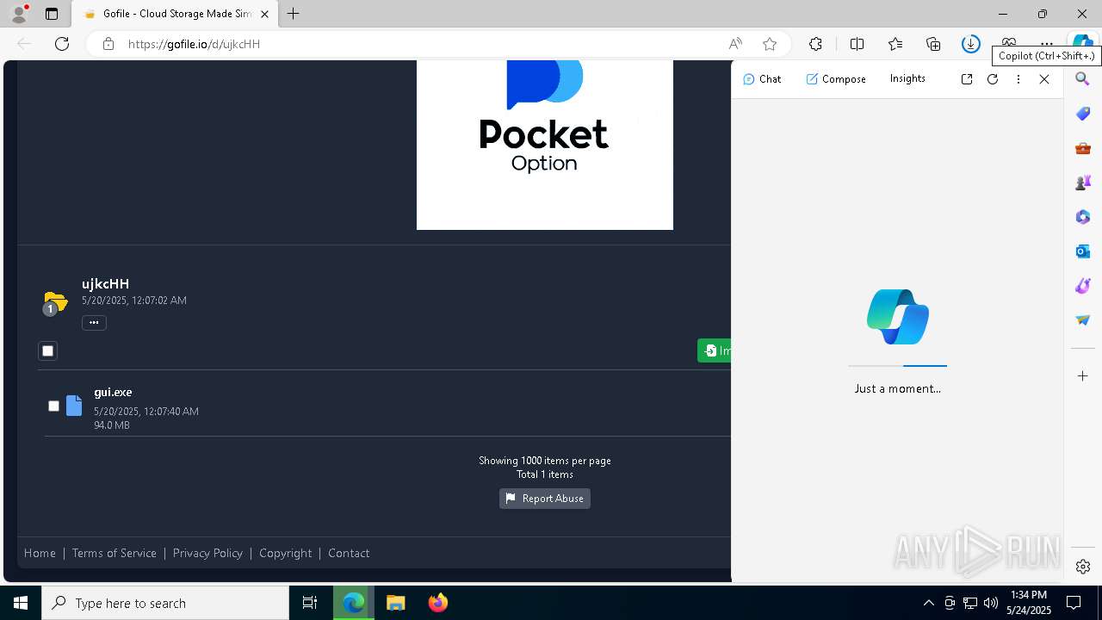Click the blue gui.exe file icon
This screenshot has height=620, width=1102.
click(74, 406)
